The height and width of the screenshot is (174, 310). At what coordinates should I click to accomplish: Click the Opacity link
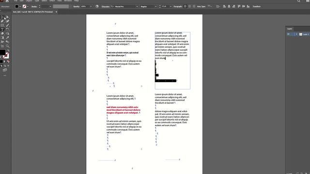tap(77, 6)
